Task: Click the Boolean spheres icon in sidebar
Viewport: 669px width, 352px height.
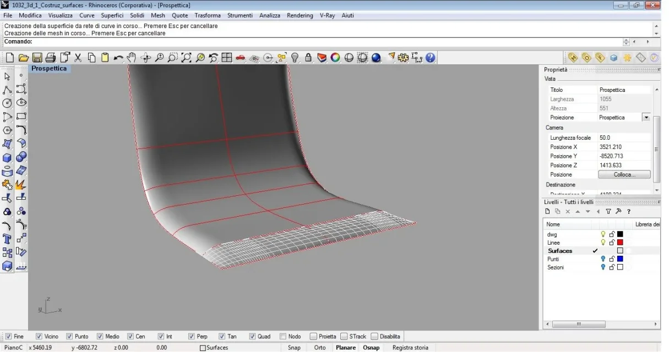Action: (21, 157)
